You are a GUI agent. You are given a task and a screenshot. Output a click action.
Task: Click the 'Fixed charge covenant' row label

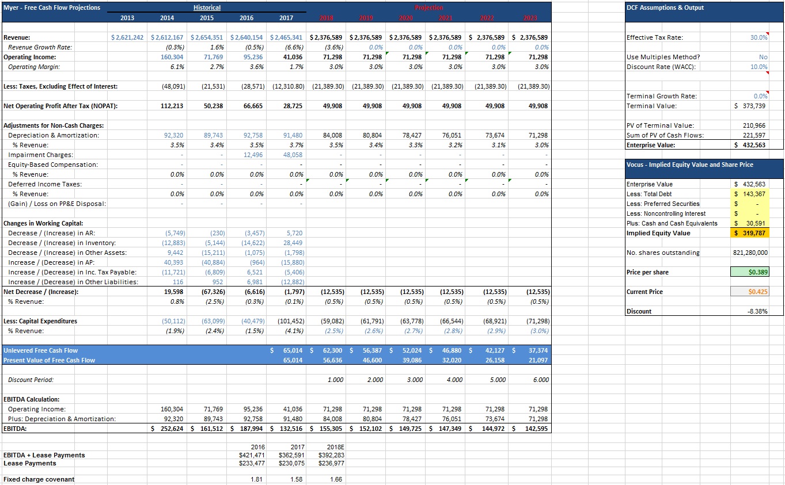[39, 479]
